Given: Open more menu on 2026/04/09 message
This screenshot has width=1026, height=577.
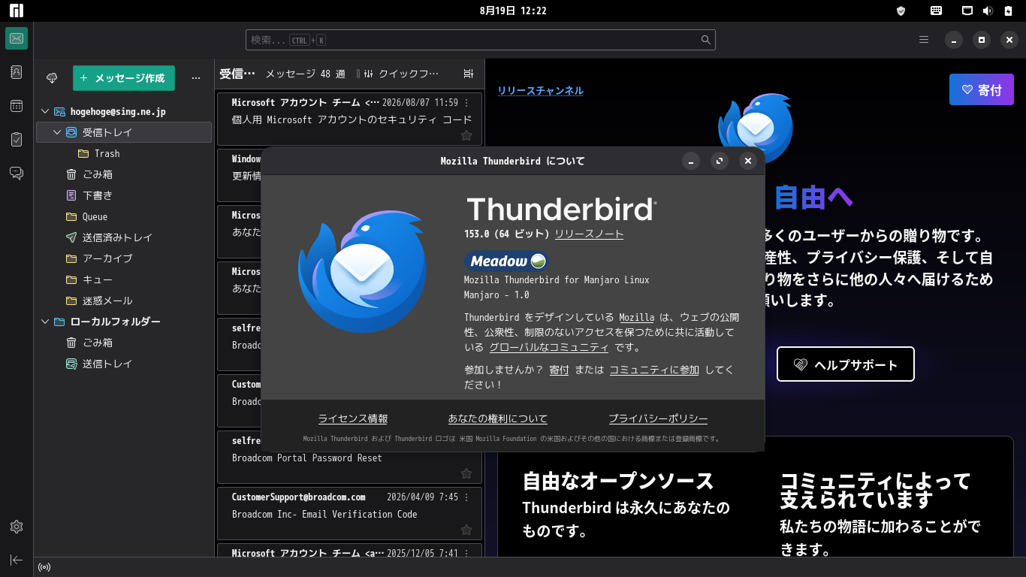Looking at the screenshot, I should click(x=466, y=497).
